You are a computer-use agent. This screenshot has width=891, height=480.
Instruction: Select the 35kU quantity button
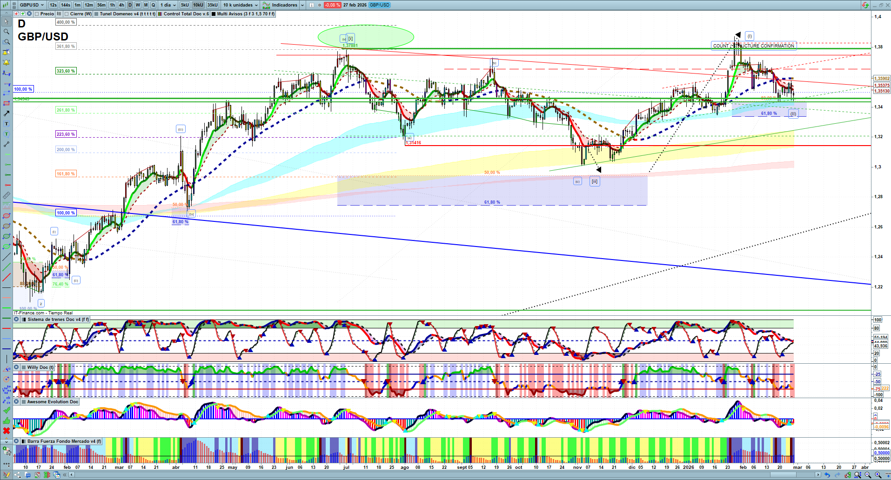(x=212, y=5)
